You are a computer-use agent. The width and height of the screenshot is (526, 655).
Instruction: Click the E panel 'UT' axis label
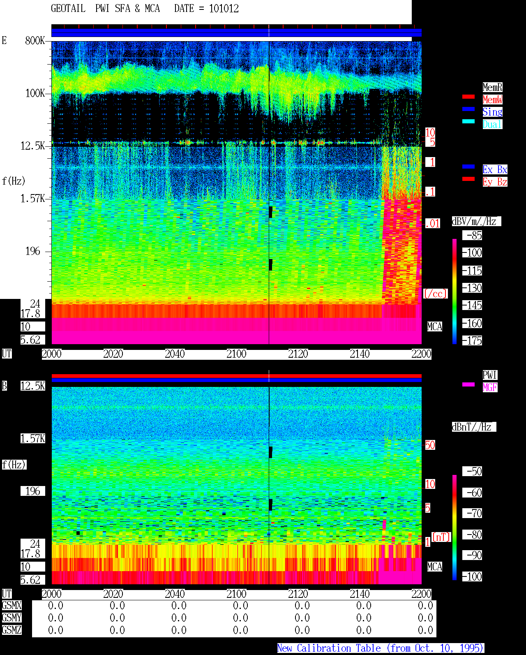[x=7, y=354]
